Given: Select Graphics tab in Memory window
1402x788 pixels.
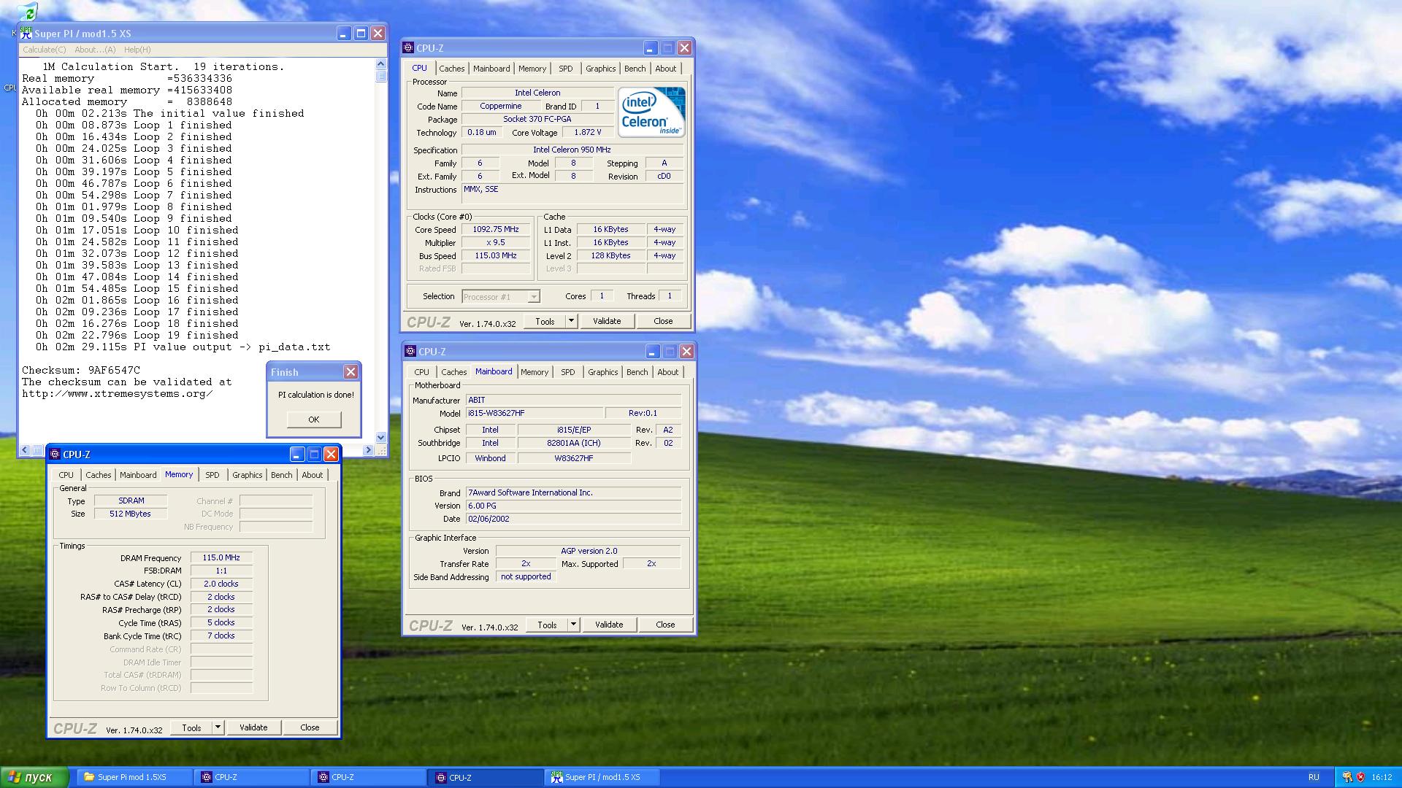Looking at the screenshot, I should pyautogui.click(x=247, y=475).
